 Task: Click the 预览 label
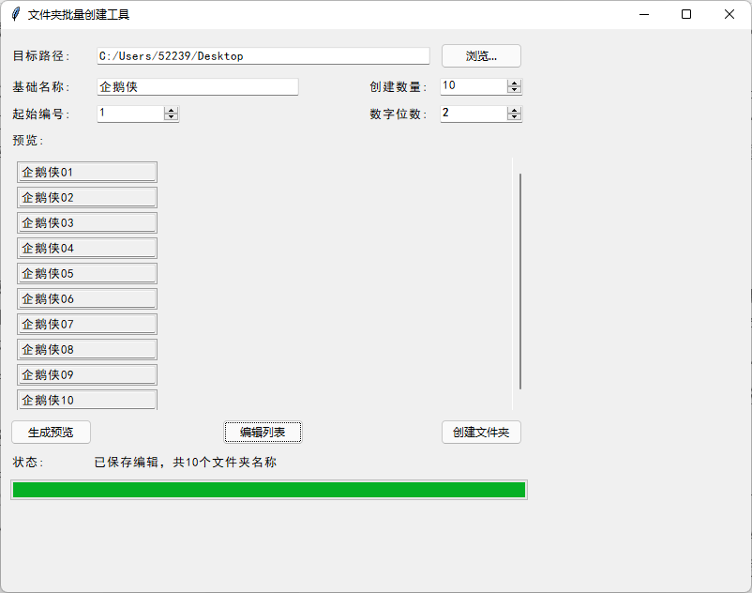point(28,141)
